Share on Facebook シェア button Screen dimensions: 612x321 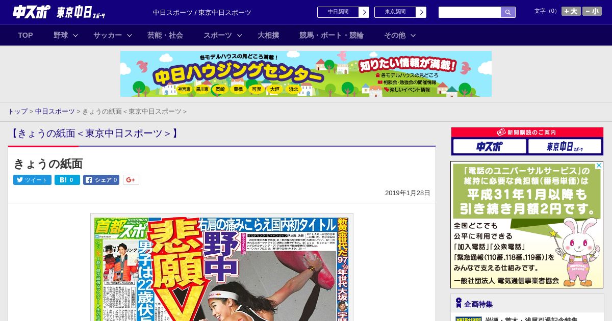coord(101,180)
